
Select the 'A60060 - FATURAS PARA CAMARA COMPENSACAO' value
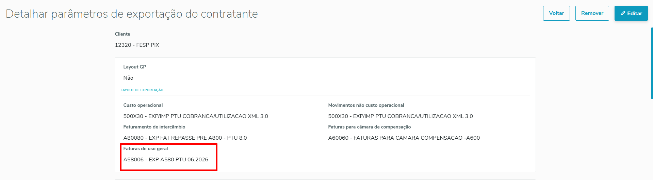pos(404,138)
